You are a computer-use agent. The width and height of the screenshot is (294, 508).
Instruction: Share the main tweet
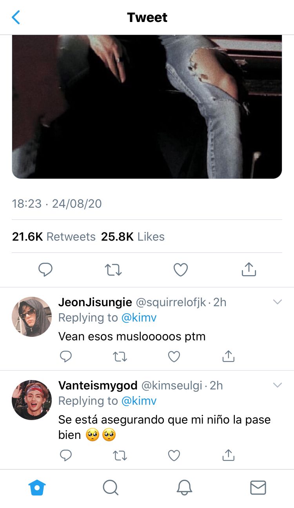click(249, 269)
